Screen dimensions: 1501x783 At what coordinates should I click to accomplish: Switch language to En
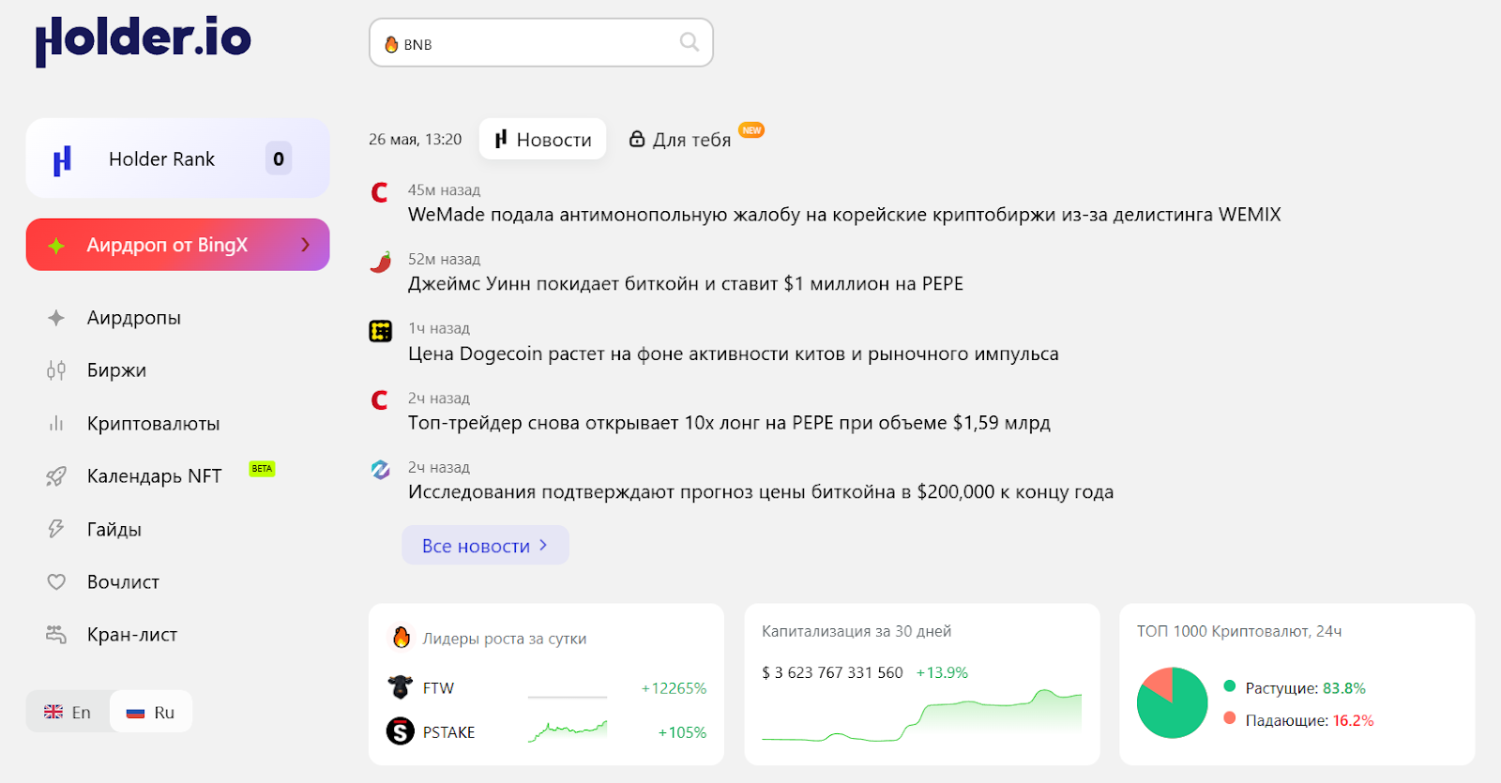(x=68, y=712)
